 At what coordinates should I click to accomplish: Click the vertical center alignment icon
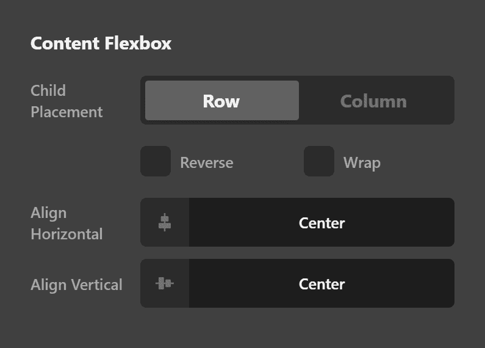(165, 283)
